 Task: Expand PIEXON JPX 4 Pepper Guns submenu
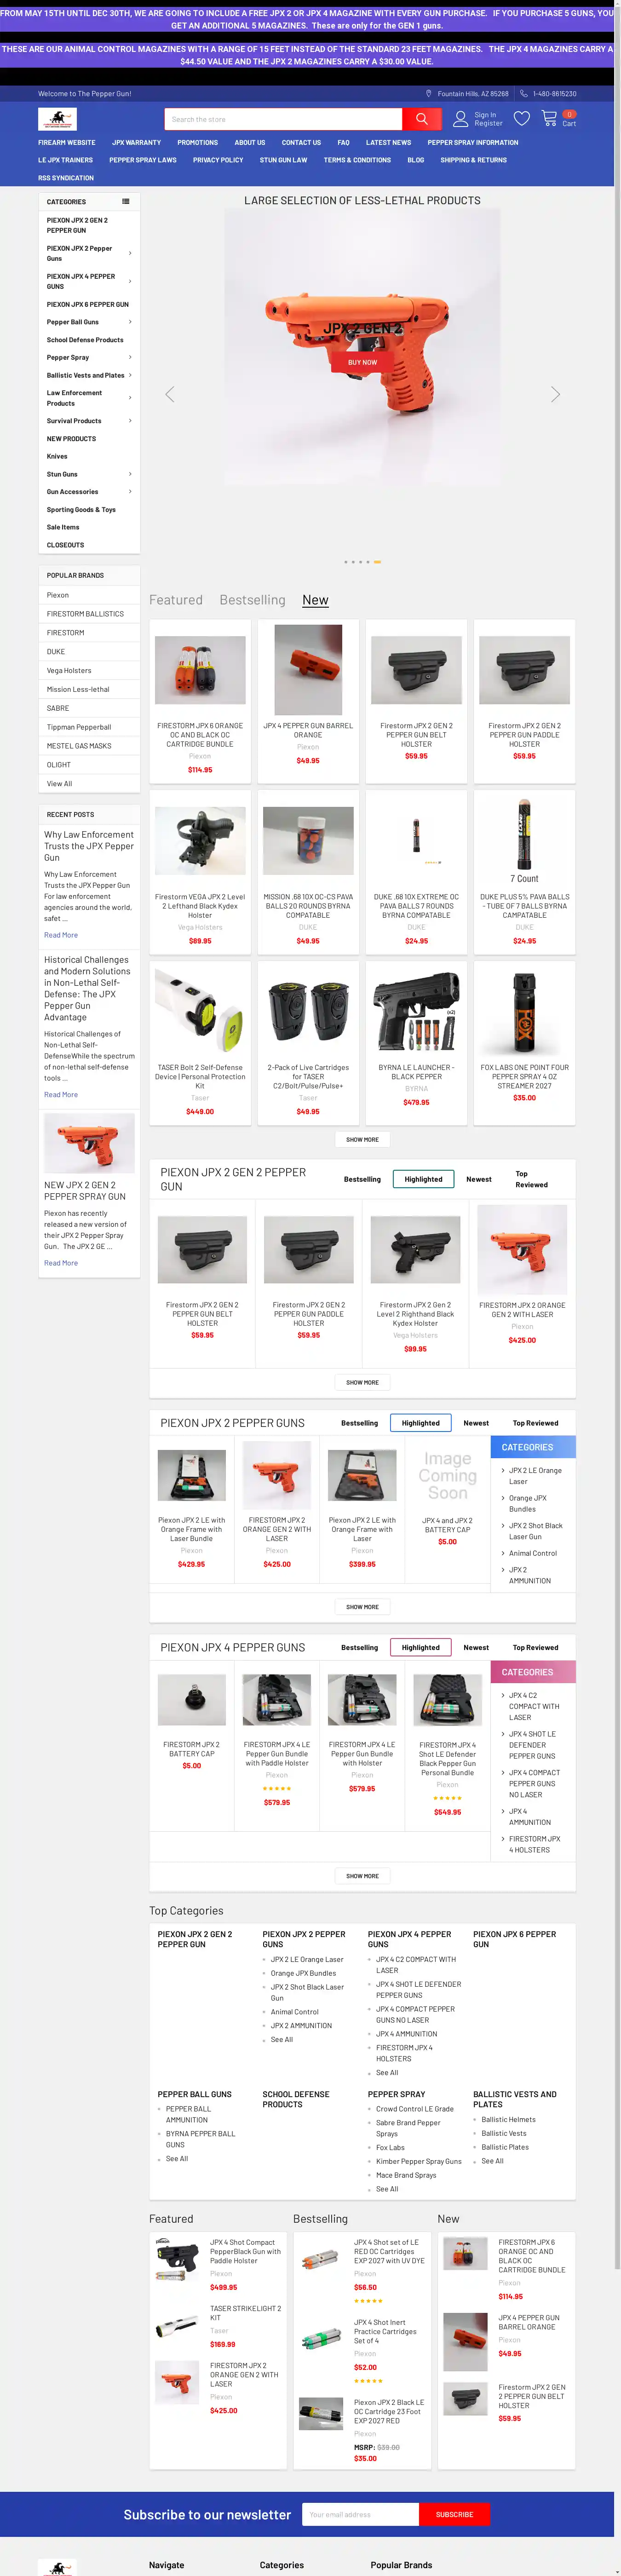tap(130, 281)
